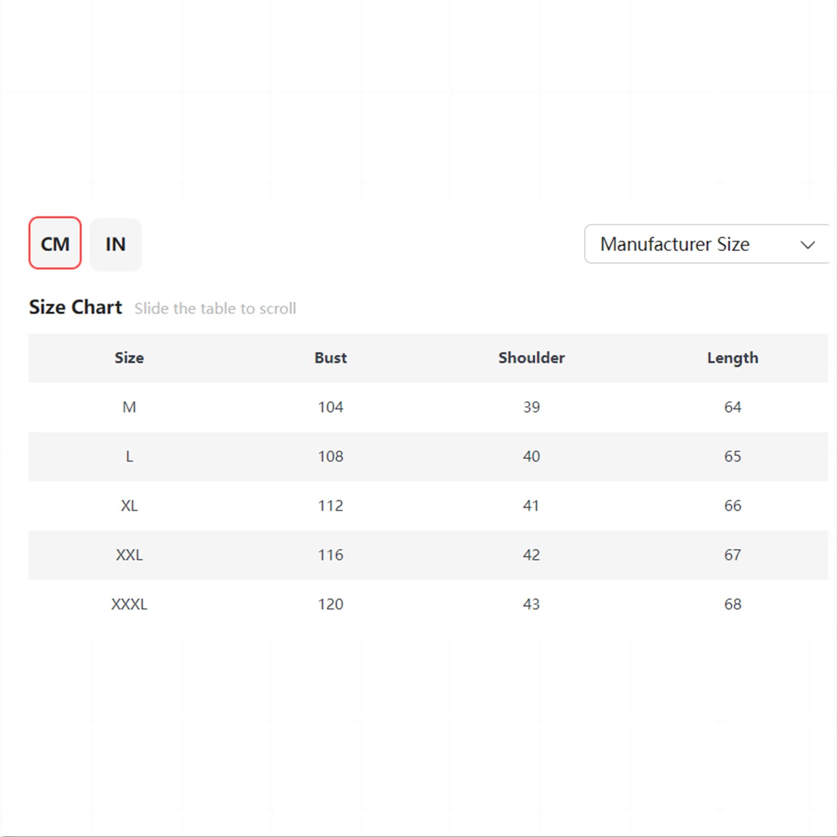Open the Manufacturer Size dropdown
The width and height of the screenshot is (837, 837).
click(x=707, y=244)
